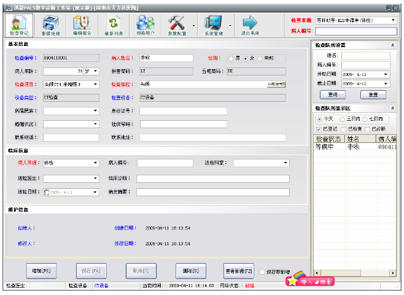404x295 pixels.
Task: Click the 病人年龄 age field
Action: (63, 71)
